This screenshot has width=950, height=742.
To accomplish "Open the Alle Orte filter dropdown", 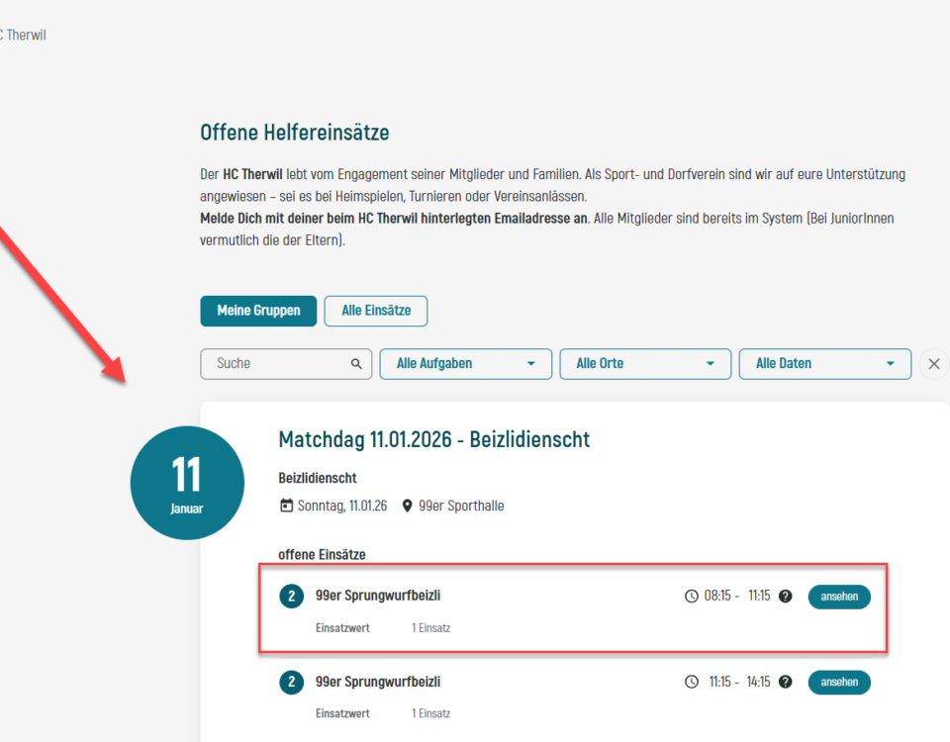I will click(645, 364).
